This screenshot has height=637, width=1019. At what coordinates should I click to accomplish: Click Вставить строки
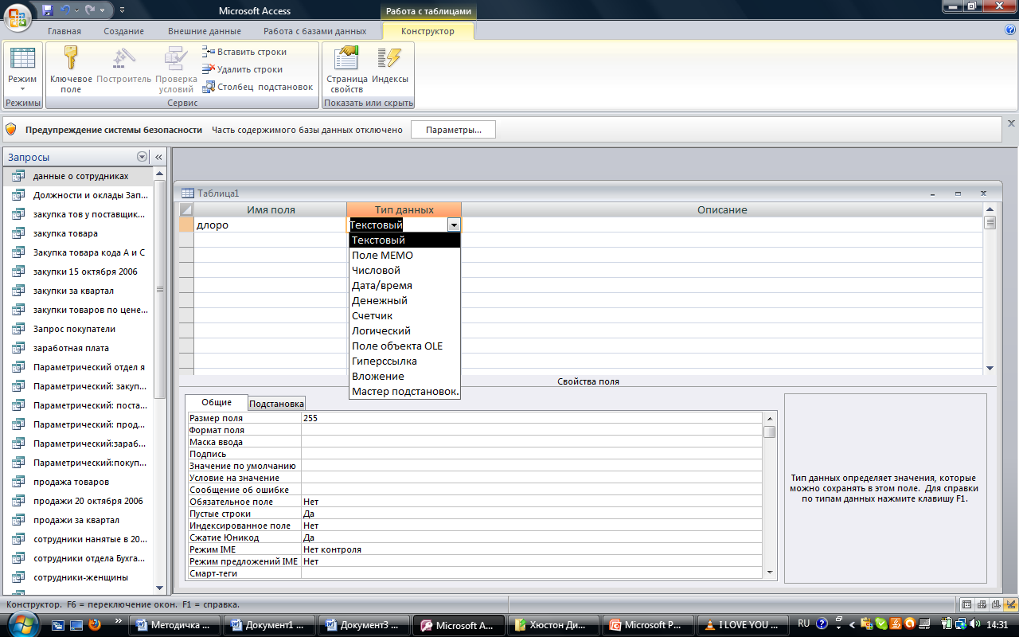pyautogui.click(x=244, y=52)
